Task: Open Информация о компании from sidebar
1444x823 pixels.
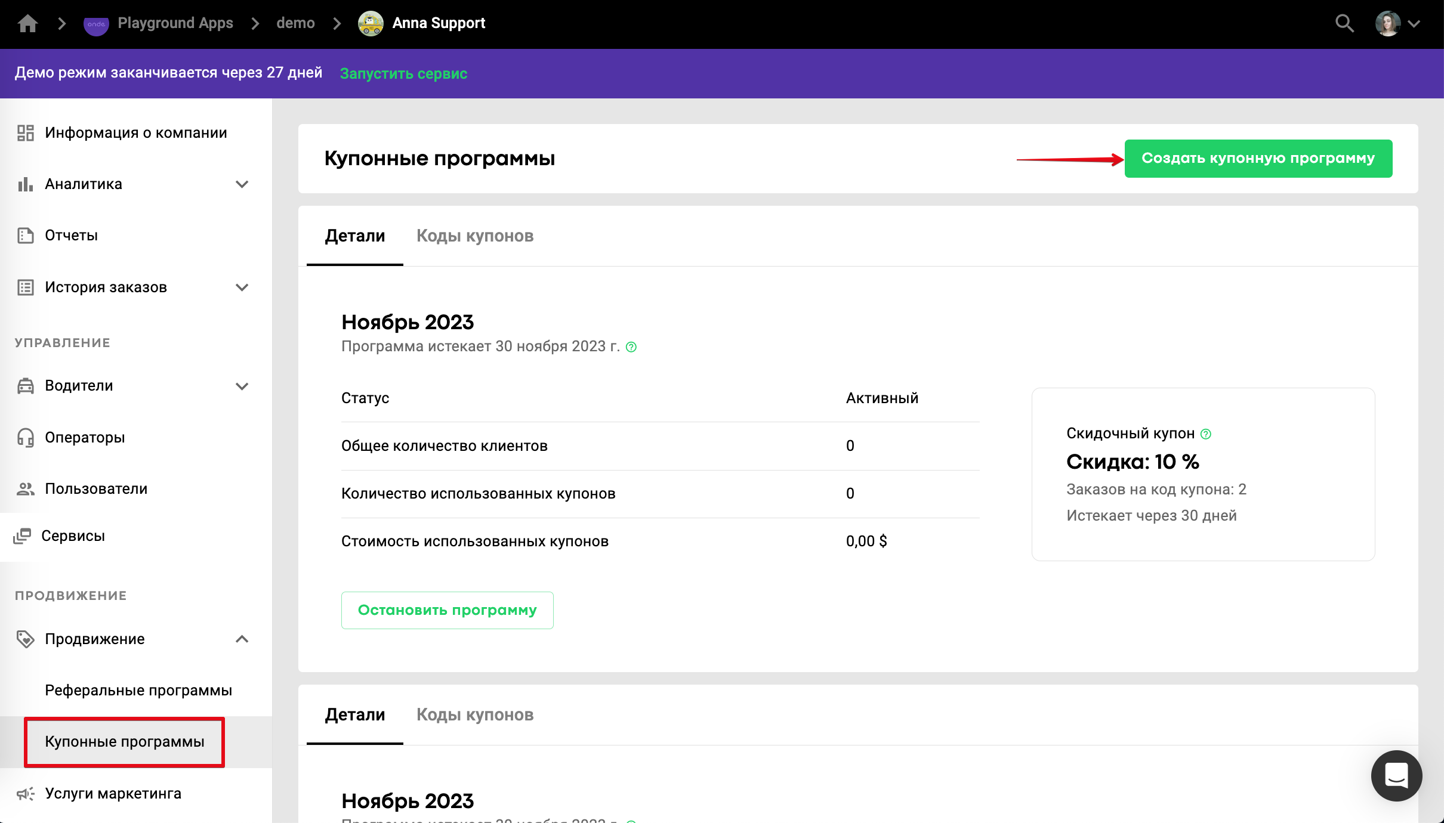Action: pyautogui.click(x=135, y=132)
